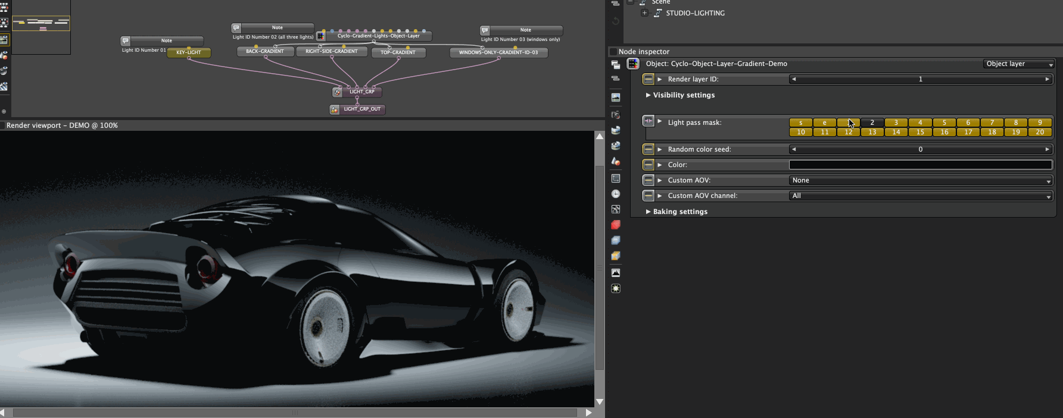
Task: Click the node graph navigator thumbnail
Action: 41,27
